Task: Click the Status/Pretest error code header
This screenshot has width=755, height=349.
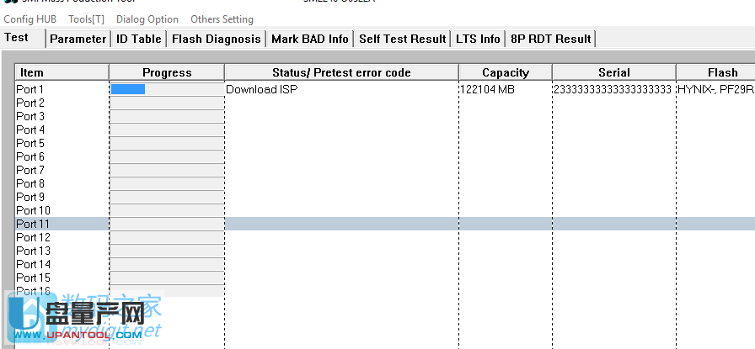Action: 341,73
